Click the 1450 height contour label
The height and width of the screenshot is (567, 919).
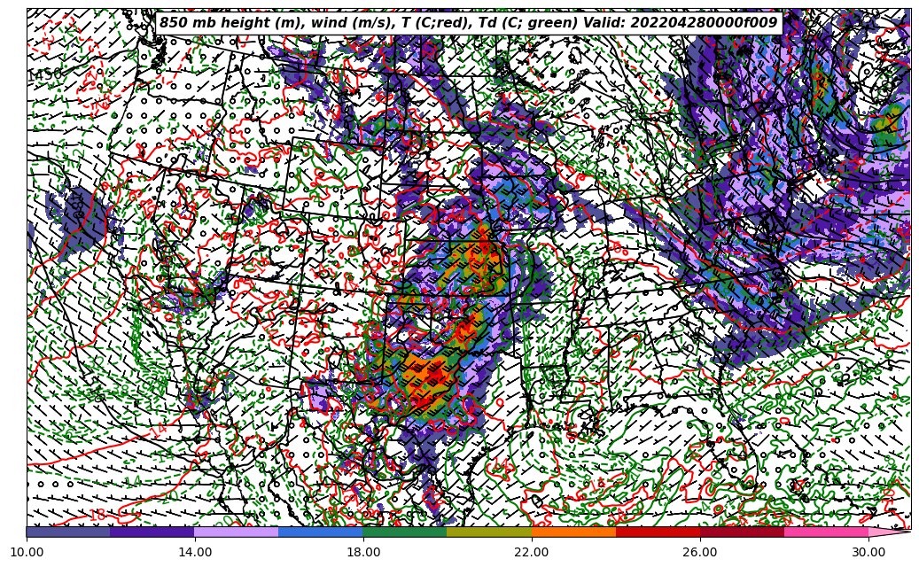point(45,75)
